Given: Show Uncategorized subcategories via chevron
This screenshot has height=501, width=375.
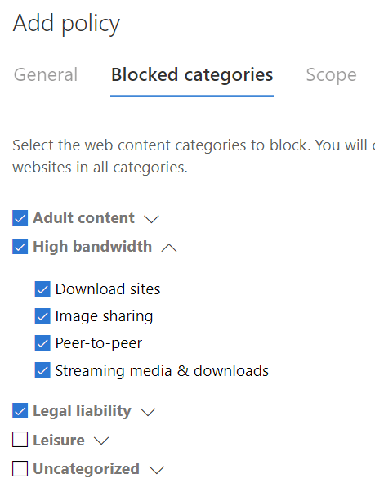Looking at the screenshot, I should 157,470.
